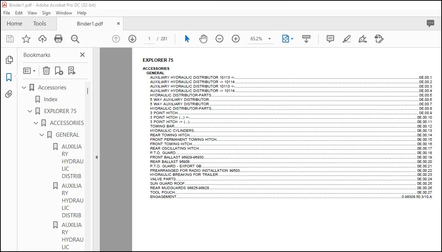
Task: Click the 5 WAY AUXILIARY DISTRIBUTOR 0E.00.6 entry
Action: click(291, 100)
